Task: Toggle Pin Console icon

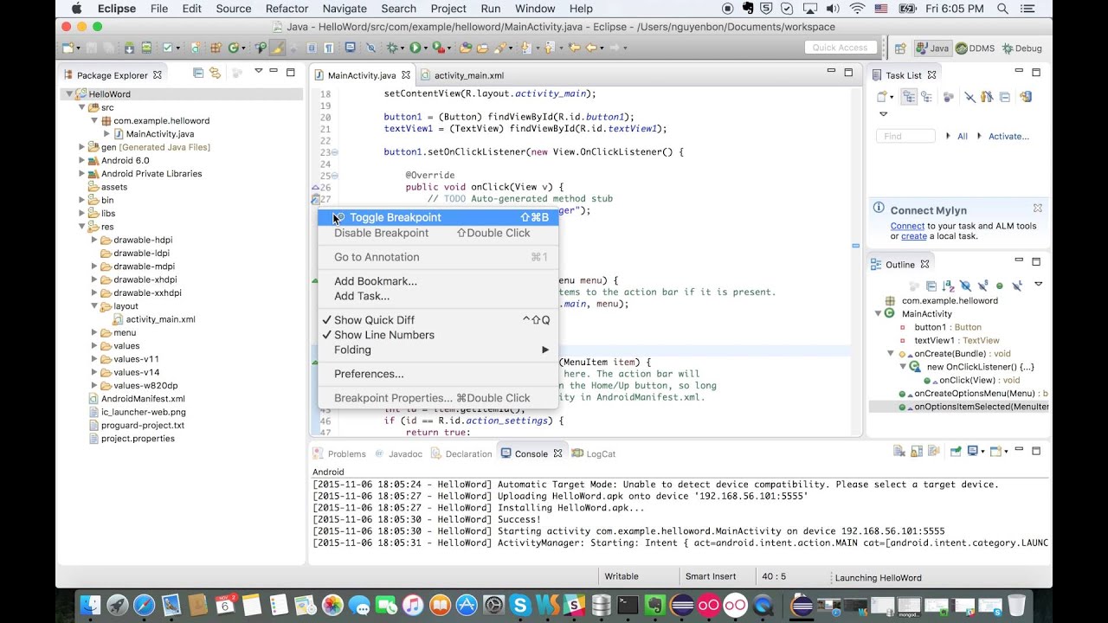Action: [x=956, y=451]
